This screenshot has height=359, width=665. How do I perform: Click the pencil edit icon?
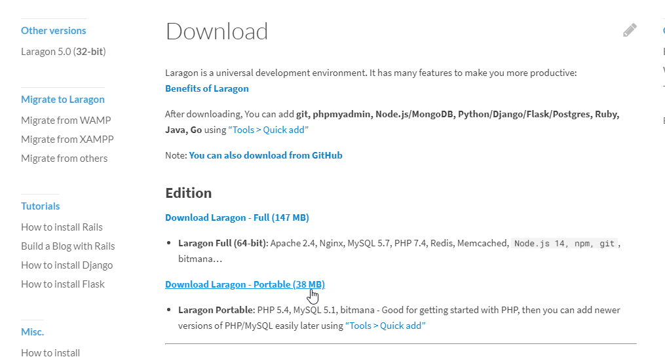pyautogui.click(x=630, y=30)
